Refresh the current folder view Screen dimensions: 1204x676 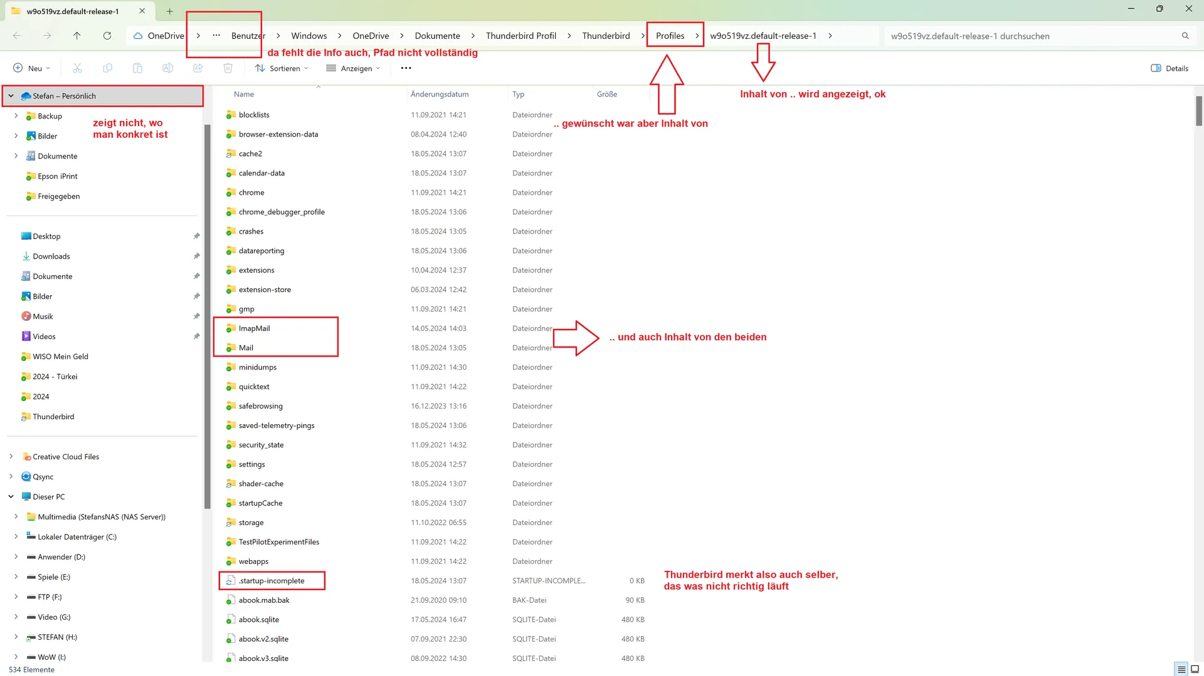click(107, 36)
